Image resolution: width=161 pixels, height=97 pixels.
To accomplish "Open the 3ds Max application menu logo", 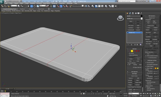I will [2, 2].
